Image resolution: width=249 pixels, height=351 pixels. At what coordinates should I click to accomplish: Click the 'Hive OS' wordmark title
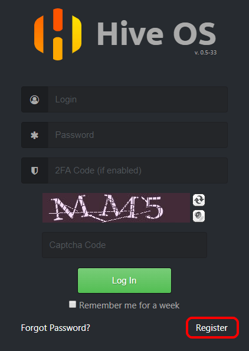156,34
